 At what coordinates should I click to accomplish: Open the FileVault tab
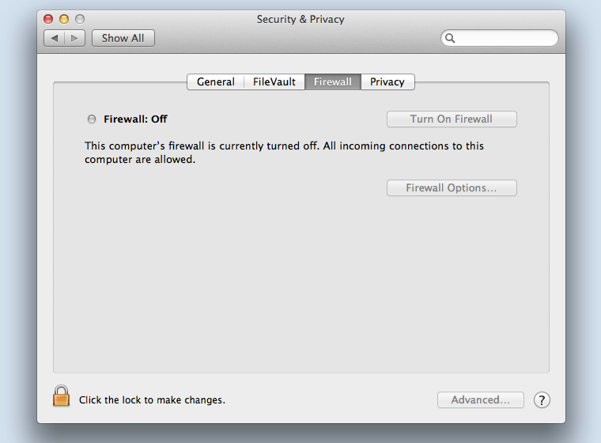(x=274, y=81)
